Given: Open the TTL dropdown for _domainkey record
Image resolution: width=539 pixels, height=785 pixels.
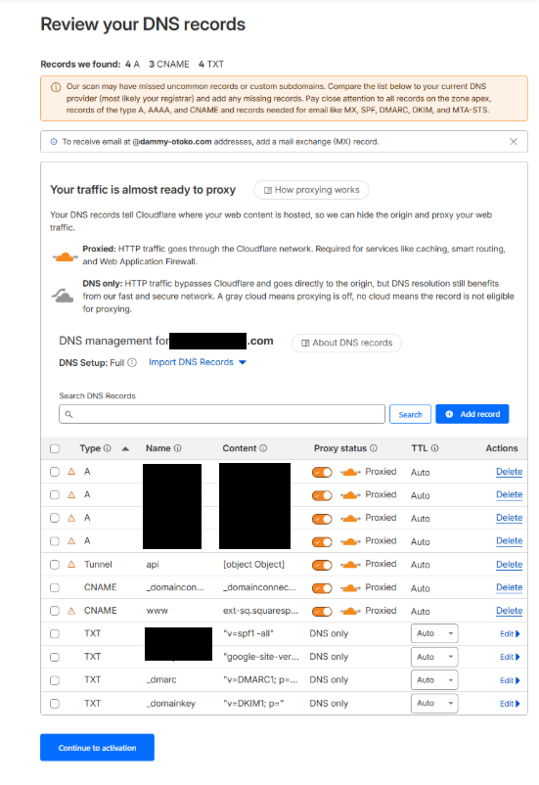Looking at the screenshot, I should coord(434,704).
